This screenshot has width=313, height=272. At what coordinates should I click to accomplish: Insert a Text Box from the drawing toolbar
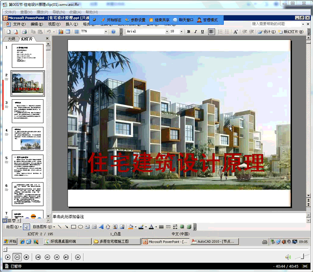point(87,227)
